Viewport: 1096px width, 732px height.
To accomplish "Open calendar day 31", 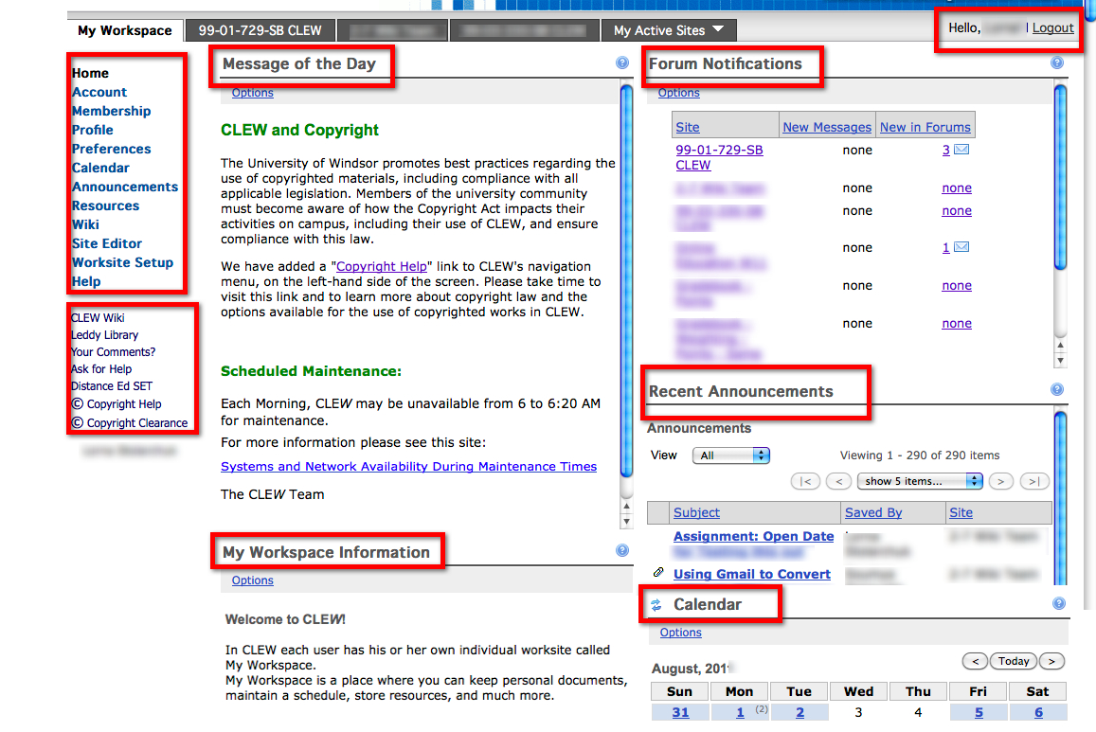I will [680, 712].
